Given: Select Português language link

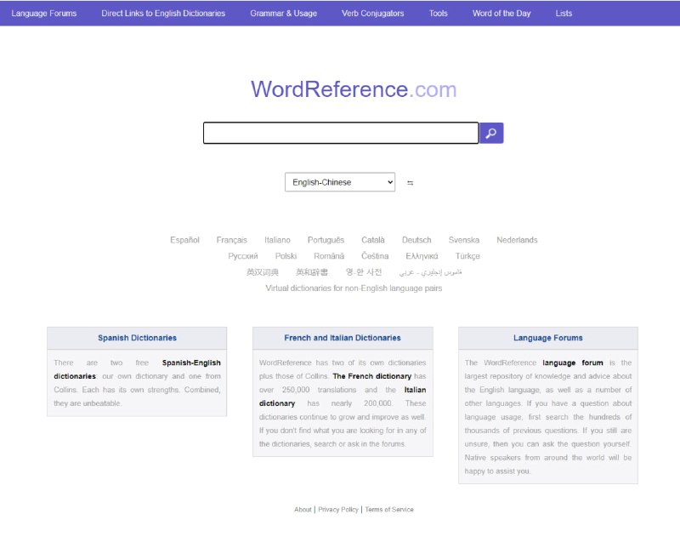Looking at the screenshot, I should [x=326, y=240].
